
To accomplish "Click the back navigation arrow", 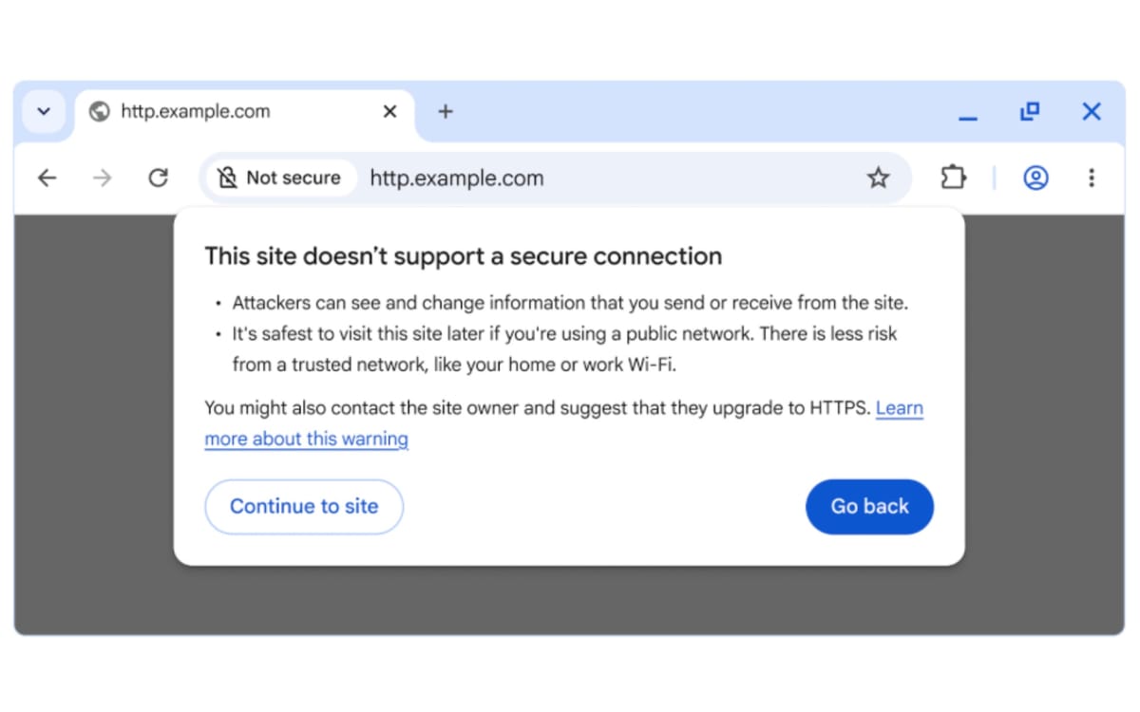I will [x=47, y=178].
